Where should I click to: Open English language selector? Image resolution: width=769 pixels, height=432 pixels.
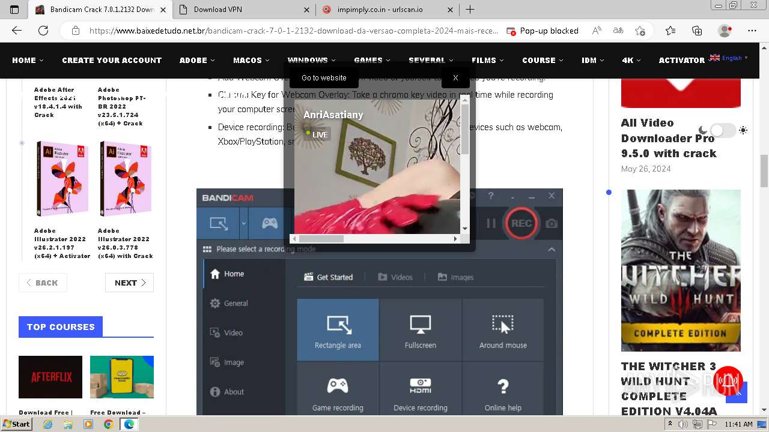pyautogui.click(x=729, y=58)
